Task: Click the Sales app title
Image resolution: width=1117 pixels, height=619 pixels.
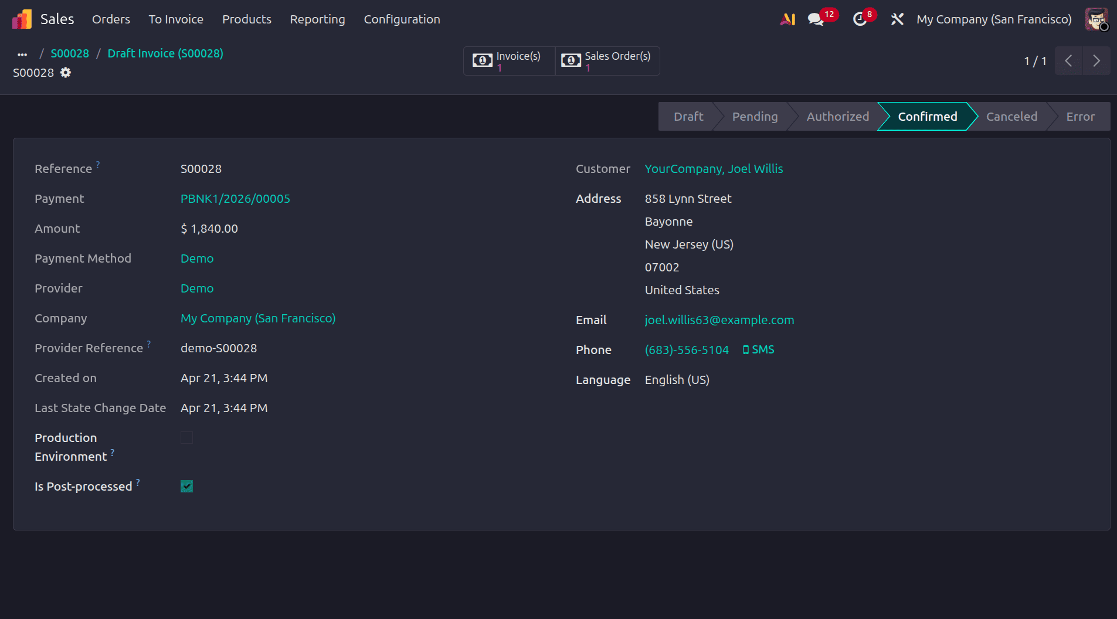Action: [57, 19]
